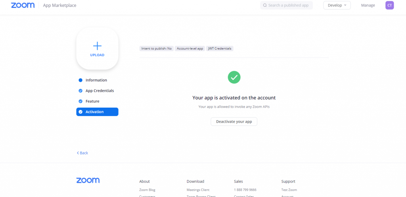The height and width of the screenshot is (197, 406).
Task: Click the Zoom logo in the header
Action: pos(23,6)
